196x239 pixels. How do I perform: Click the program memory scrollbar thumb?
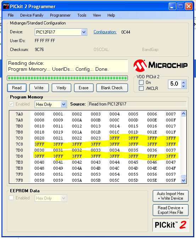tap(183, 176)
